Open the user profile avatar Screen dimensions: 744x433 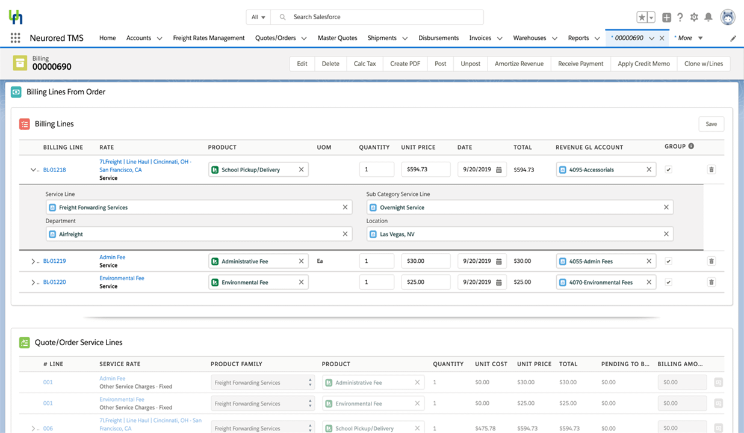click(x=727, y=17)
